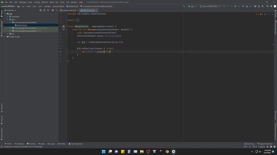Click MainActivity in the breadcrumb bar
The image size is (277, 155).
click(x=72, y=6)
